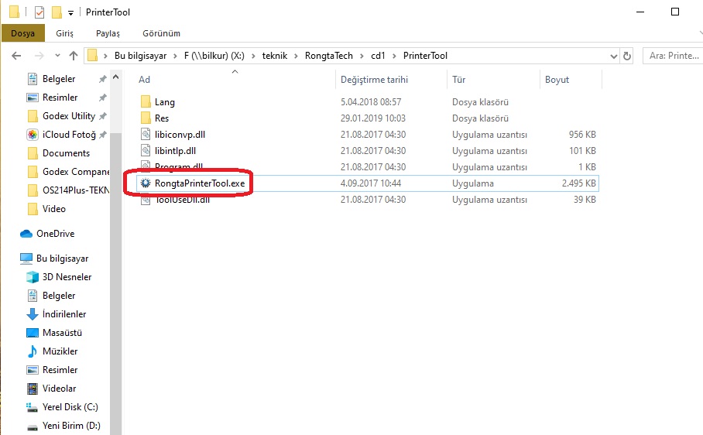
Task: Open recent locations dropdown arrow
Action: [56, 56]
